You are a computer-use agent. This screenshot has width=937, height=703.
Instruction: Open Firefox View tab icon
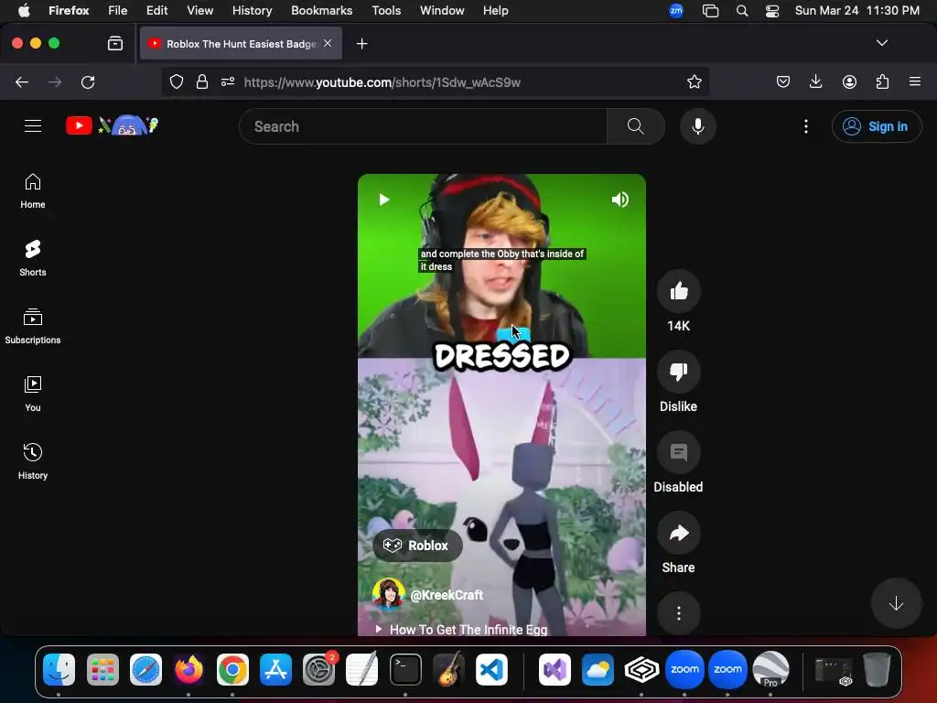point(115,43)
